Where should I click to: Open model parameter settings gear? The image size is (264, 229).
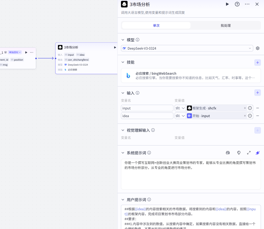258,48
